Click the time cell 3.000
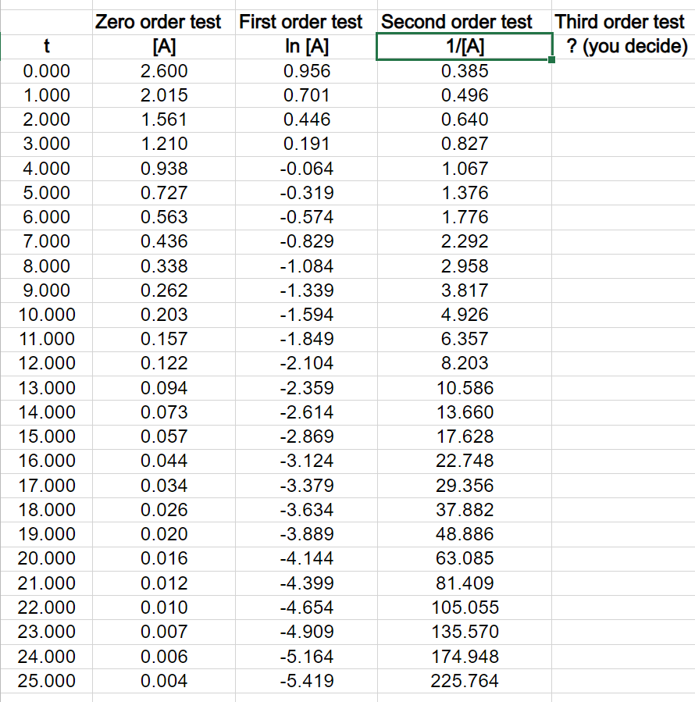 (x=47, y=144)
